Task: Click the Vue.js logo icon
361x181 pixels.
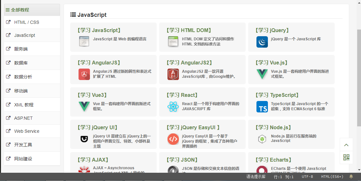Action: [262, 74]
